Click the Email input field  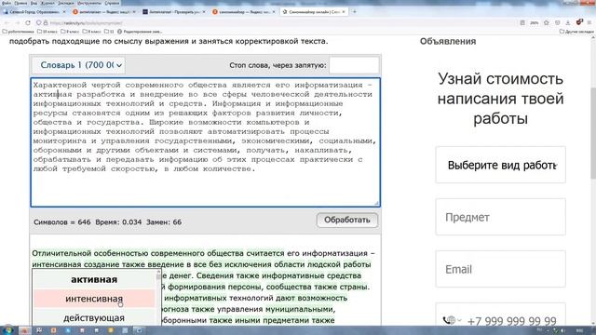click(x=501, y=269)
